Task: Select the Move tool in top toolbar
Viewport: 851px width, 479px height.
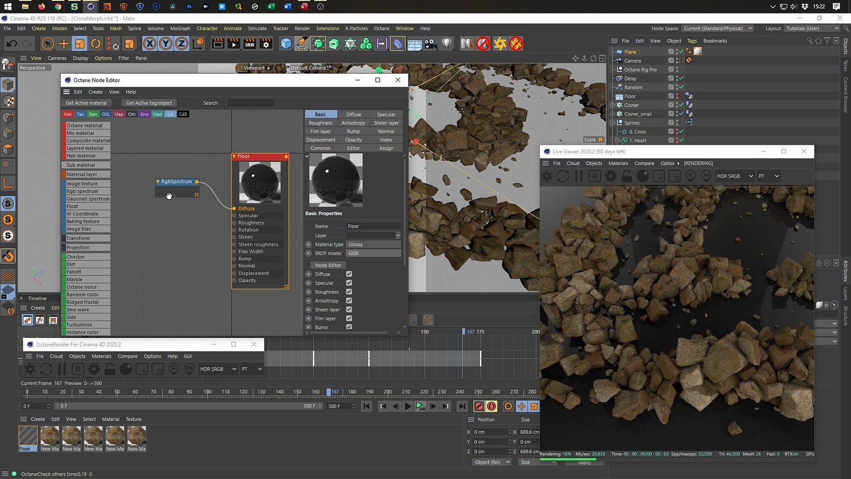Action: (x=64, y=44)
